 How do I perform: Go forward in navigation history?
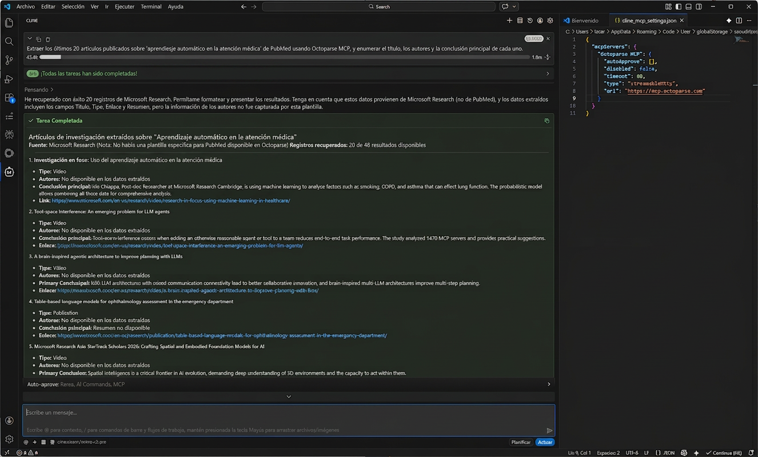pos(253,7)
